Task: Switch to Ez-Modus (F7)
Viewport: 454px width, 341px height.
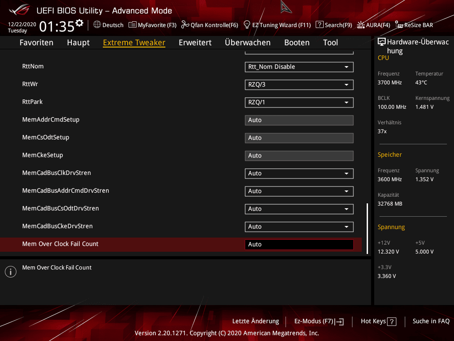Action: click(x=319, y=321)
